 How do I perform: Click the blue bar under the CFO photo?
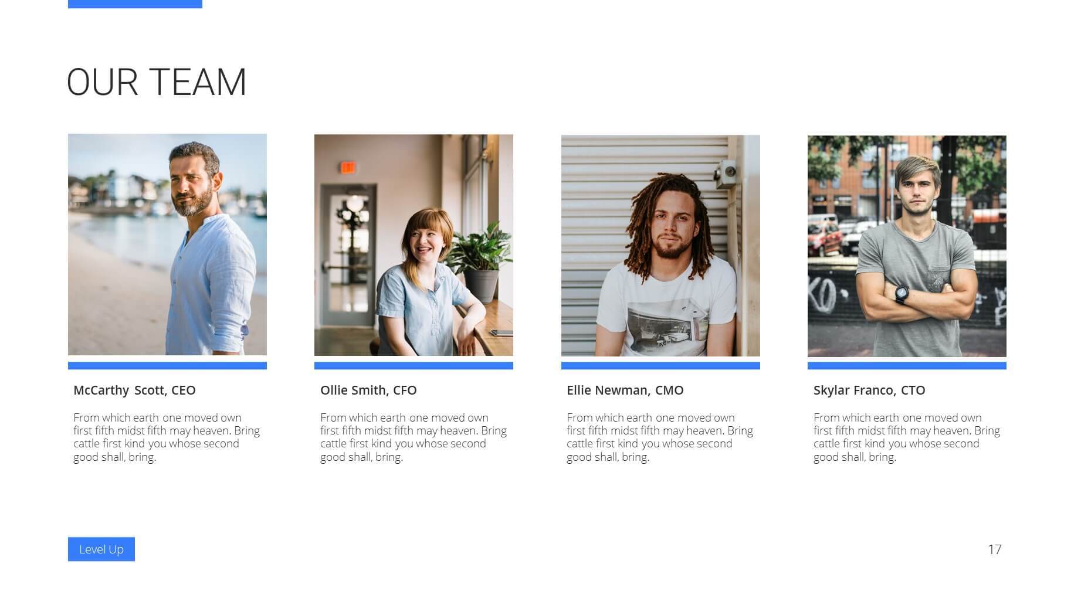414,366
